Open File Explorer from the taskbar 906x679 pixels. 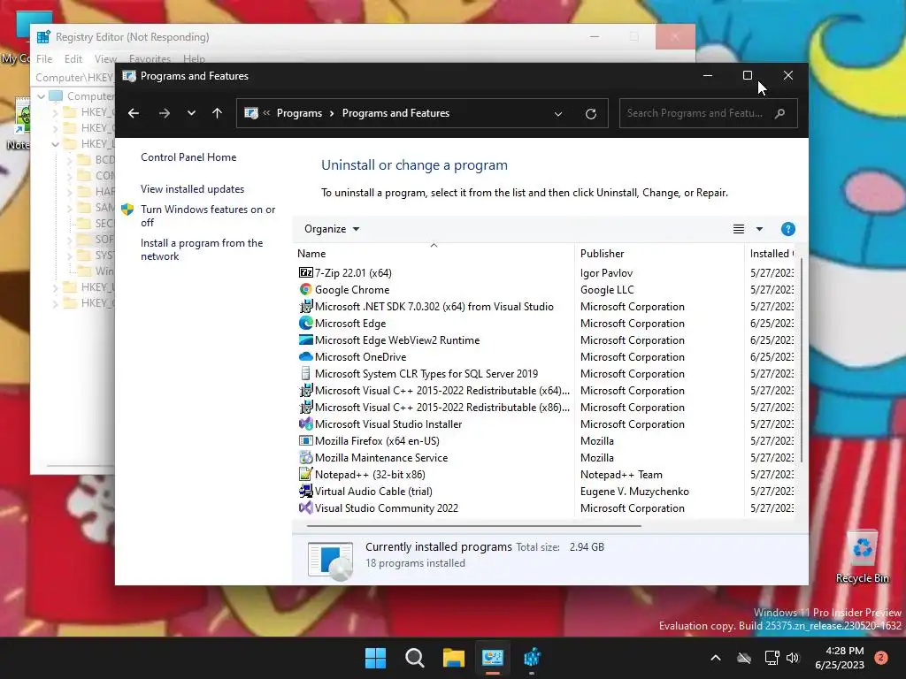coord(454,658)
